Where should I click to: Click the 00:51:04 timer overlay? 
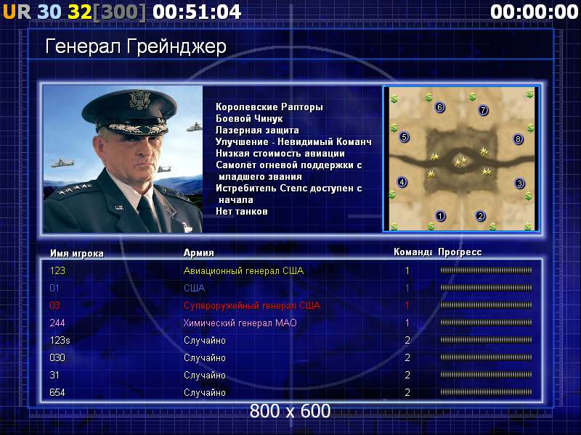[x=197, y=12]
